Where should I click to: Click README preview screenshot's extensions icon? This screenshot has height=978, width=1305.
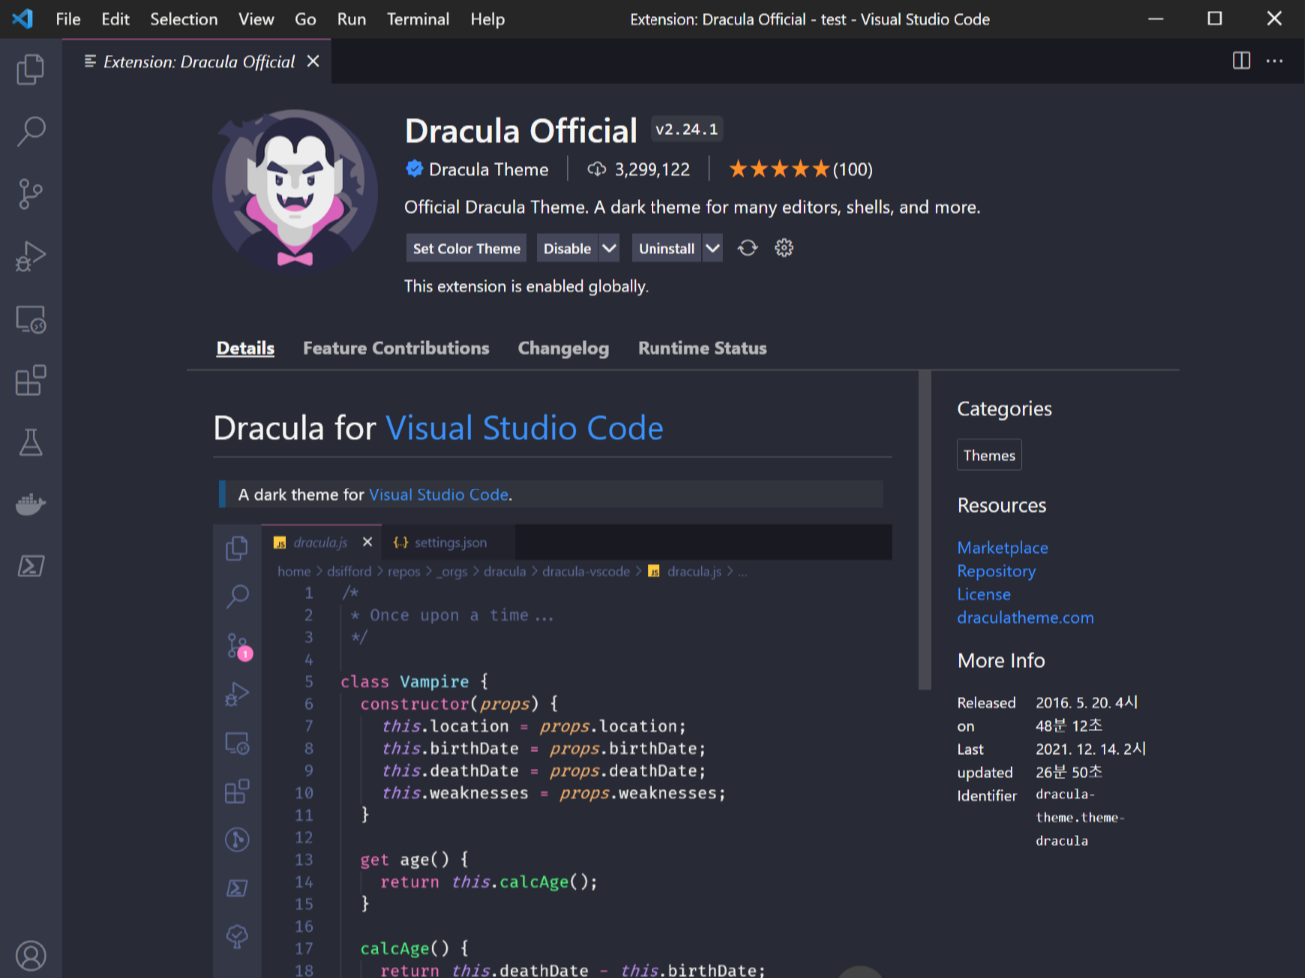point(237,792)
